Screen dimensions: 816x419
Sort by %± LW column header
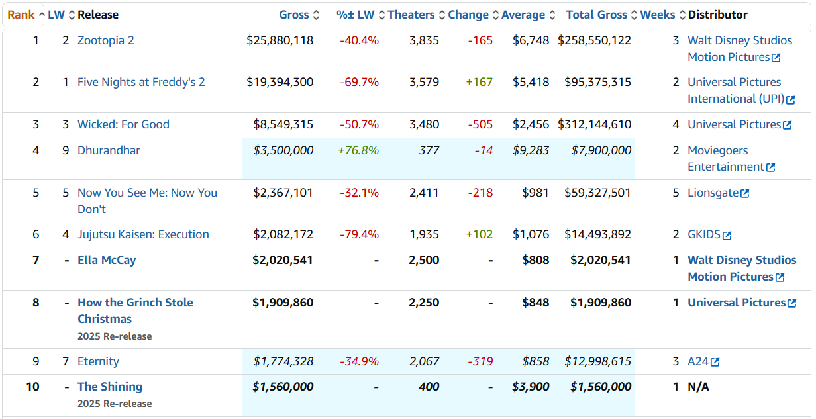pyautogui.click(x=355, y=15)
